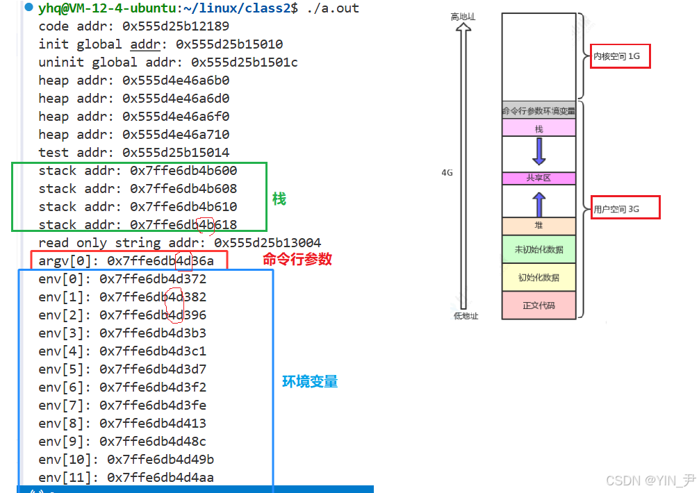The width and height of the screenshot is (699, 493).
Task: Click the env[3] address line
Action: [x=122, y=333]
